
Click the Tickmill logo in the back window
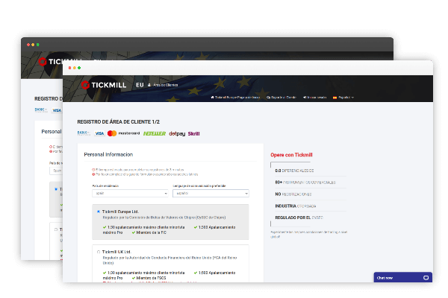pos(60,62)
